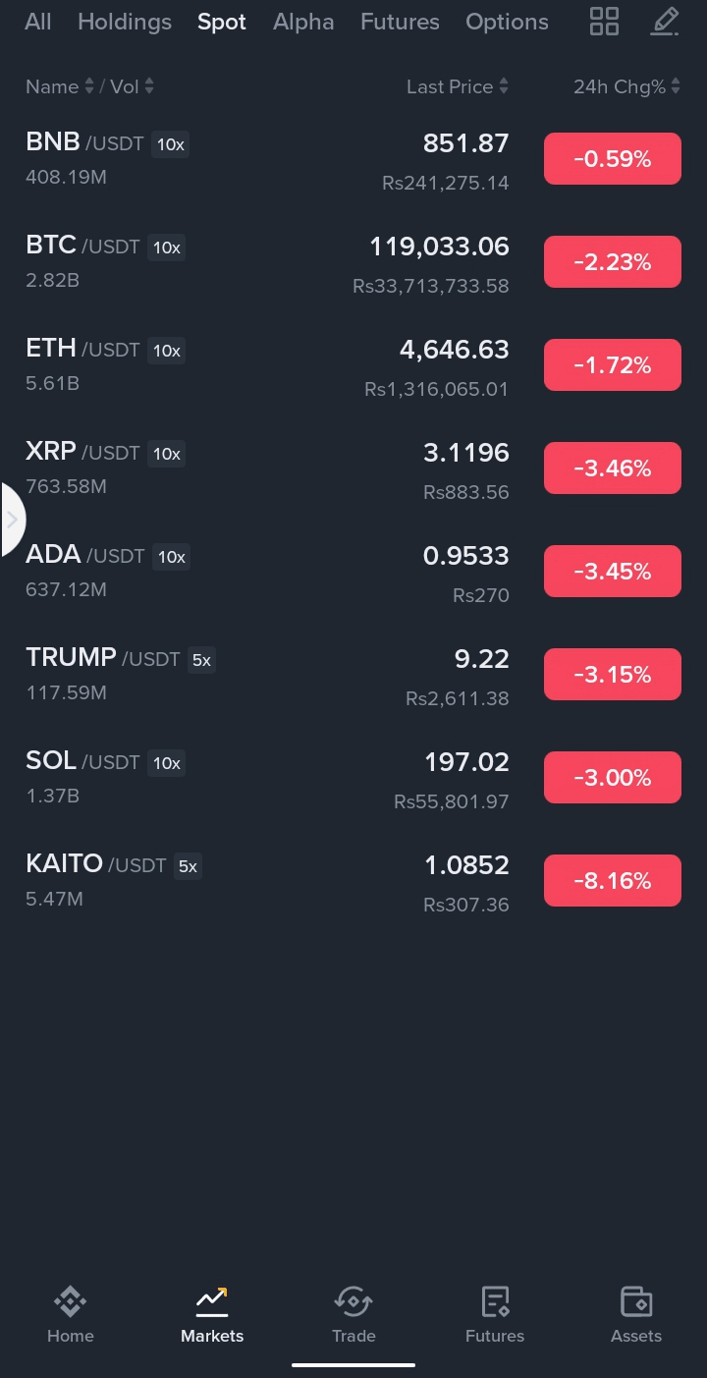Sort list by Vol arrows
The image size is (707, 1378).
click(149, 86)
